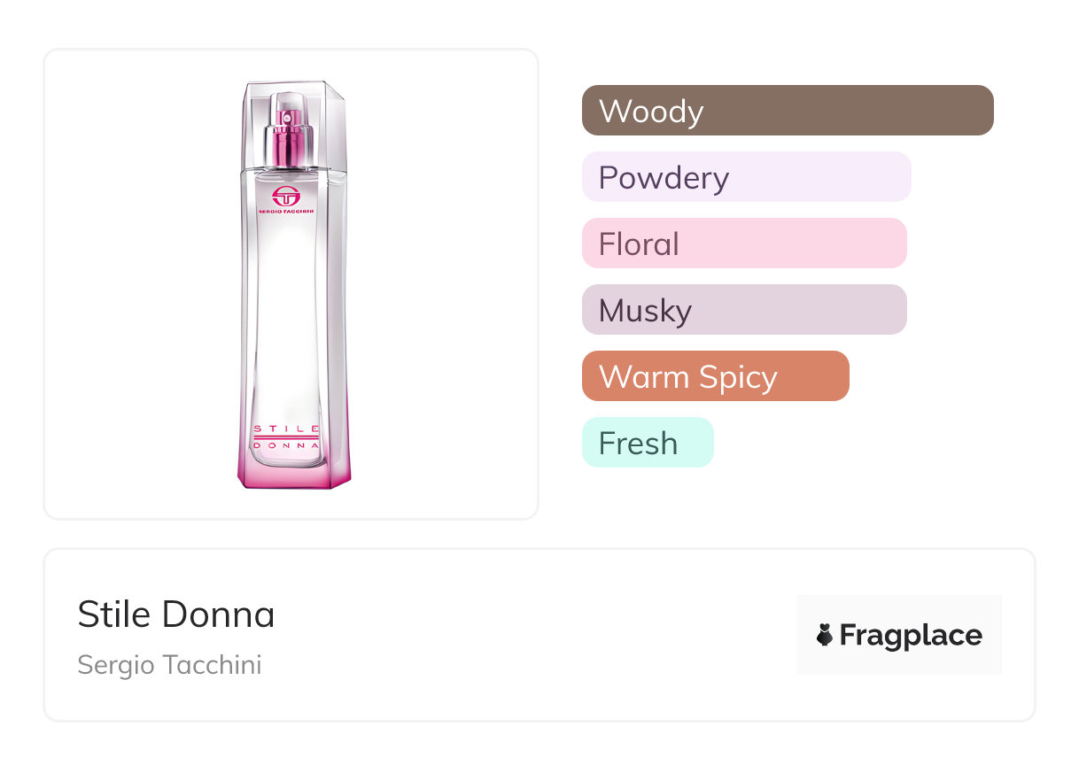1079x765 pixels.
Task: Click the Fragplace logo text
Action: tap(910, 635)
